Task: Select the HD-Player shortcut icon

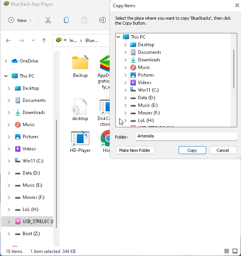Action: [80, 139]
